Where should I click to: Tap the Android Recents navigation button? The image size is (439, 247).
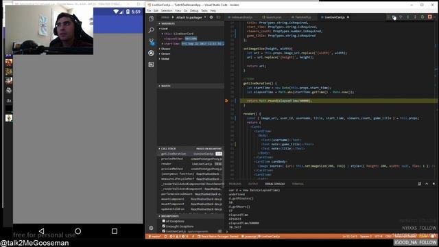point(115,231)
